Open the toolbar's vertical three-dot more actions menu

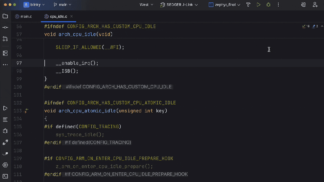tap(278, 5)
